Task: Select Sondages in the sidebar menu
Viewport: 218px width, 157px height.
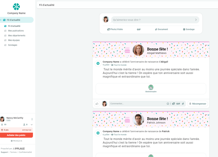Action: coord(13,45)
